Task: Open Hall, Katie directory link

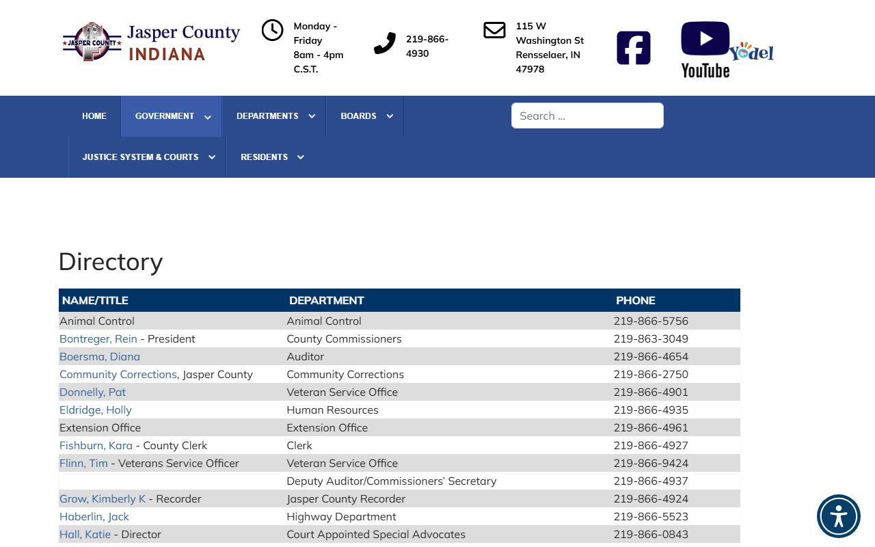Action: pyautogui.click(x=85, y=535)
